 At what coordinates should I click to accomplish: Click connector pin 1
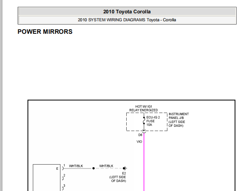click(x=63, y=167)
